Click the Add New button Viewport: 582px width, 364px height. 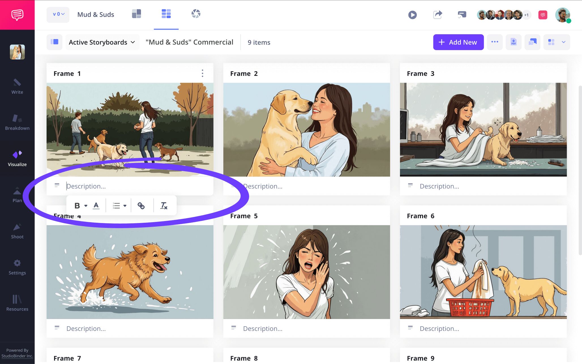pos(458,42)
